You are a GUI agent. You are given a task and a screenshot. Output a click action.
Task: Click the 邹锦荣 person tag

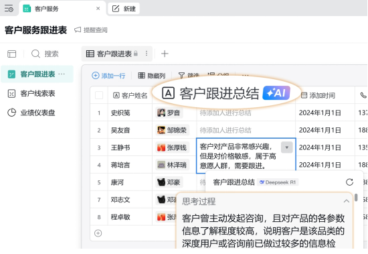click(172, 130)
